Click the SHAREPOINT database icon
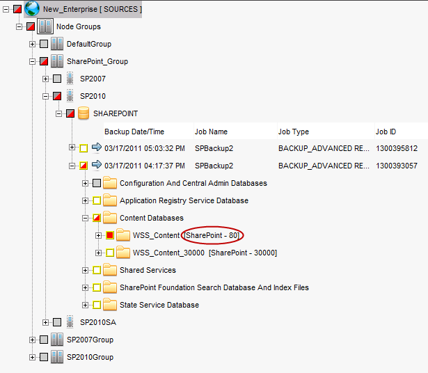This screenshot has width=428, height=373. 84,113
